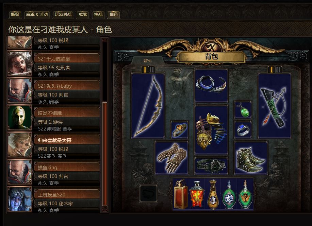Open the small 背包 inventory tab
Image resolution: width=312 pixels, height=226 pixels.
[x=148, y=60]
